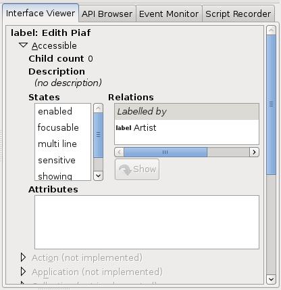This screenshot has width=281, height=290.
Task: Click Relations horizontal scroll right arrow
Action: point(254,152)
